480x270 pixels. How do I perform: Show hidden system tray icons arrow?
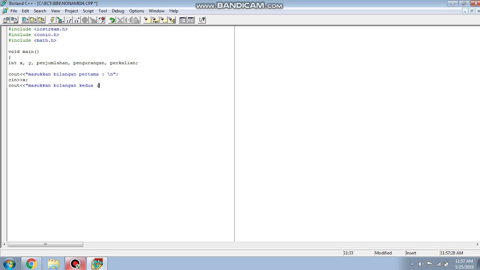point(412,264)
